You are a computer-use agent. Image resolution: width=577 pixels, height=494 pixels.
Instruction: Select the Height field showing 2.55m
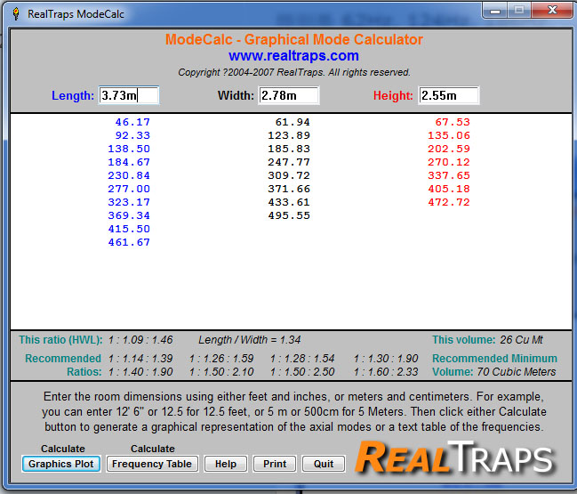click(x=448, y=95)
